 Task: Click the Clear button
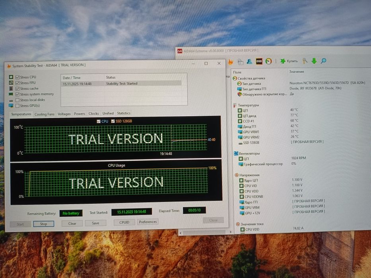tap(72, 223)
